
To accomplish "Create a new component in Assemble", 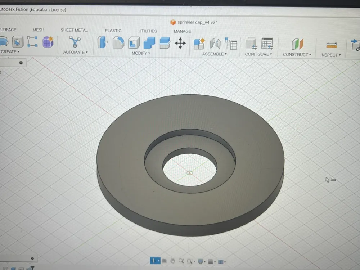I will (200, 43).
